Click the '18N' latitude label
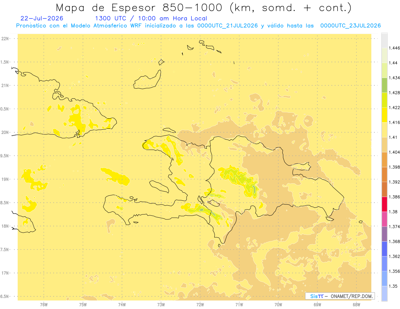The width and height of the screenshot is (400, 309). point(5,226)
